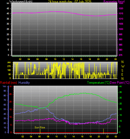The width and height of the screenshot is (130, 139).
Task: Click the red 15 rainfall scale value
Action: tap(11, 109)
